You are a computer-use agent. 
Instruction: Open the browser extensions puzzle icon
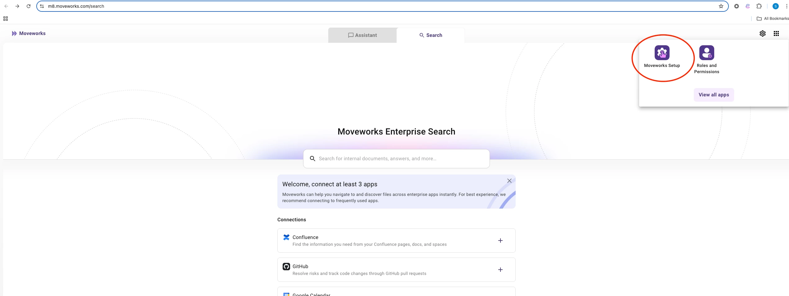pyautogui.click(x=759, y=6)
